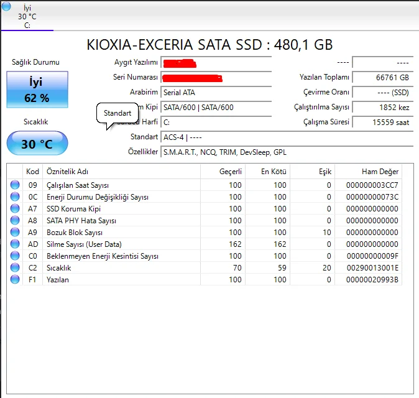
Task: Click the ACS-4 standard field
Action: [287, 137]
